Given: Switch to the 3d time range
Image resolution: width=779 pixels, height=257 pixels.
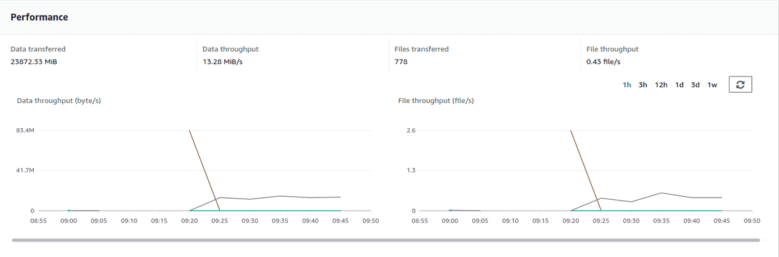Looking at the screenshot, I should (x=695, y=85).
